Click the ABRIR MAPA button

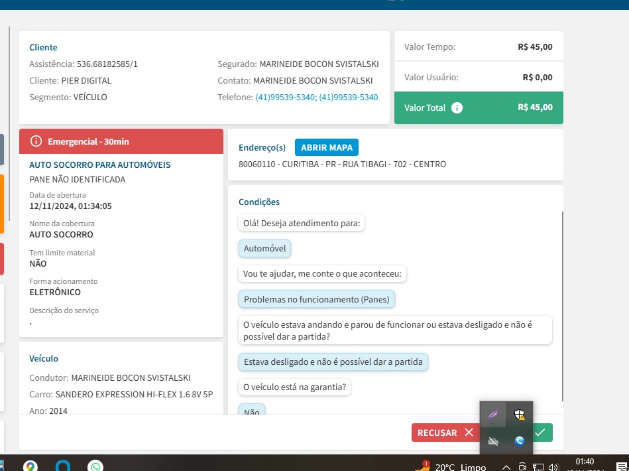(x=327, y=147)
